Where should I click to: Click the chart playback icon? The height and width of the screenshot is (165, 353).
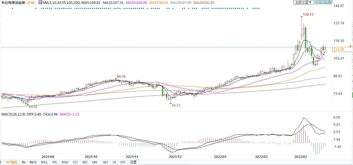(326, 2)
